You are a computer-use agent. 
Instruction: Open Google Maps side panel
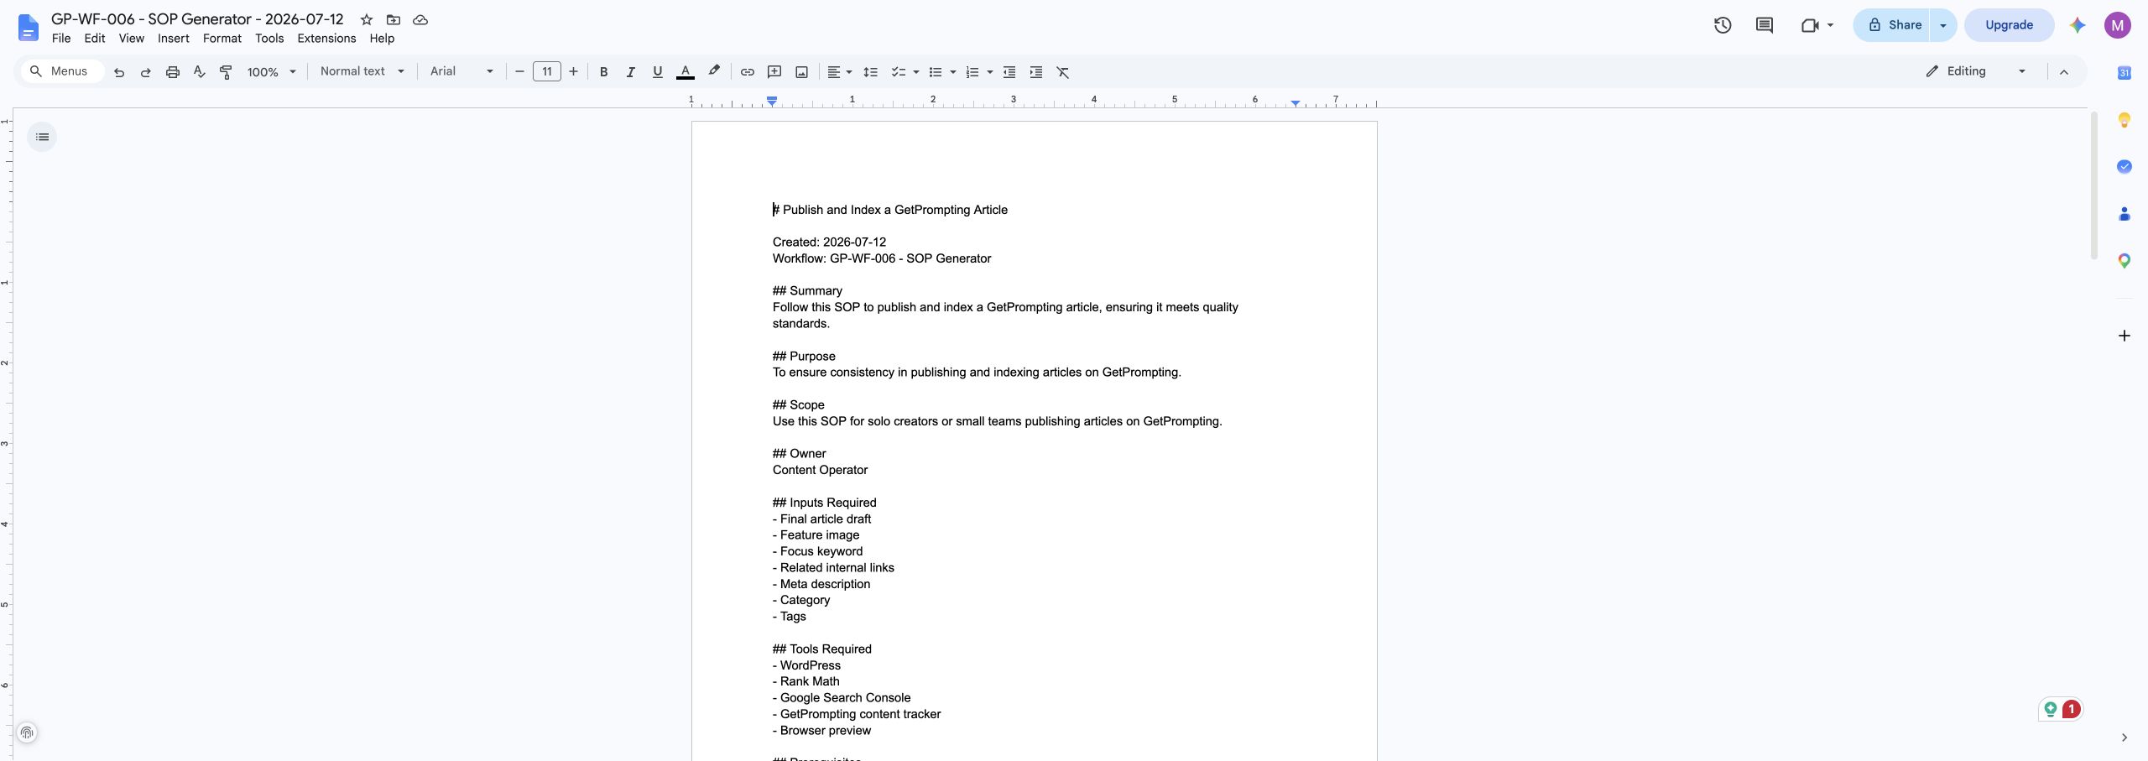point(2125,261)
